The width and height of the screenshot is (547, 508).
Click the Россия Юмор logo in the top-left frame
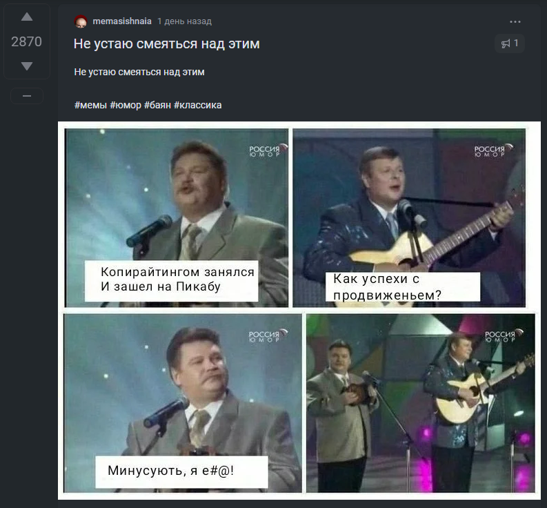click(265, 151)
